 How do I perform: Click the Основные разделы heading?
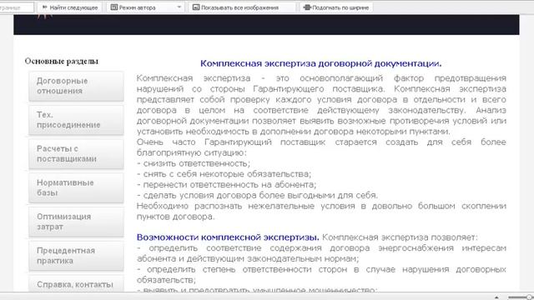point(61,61)
